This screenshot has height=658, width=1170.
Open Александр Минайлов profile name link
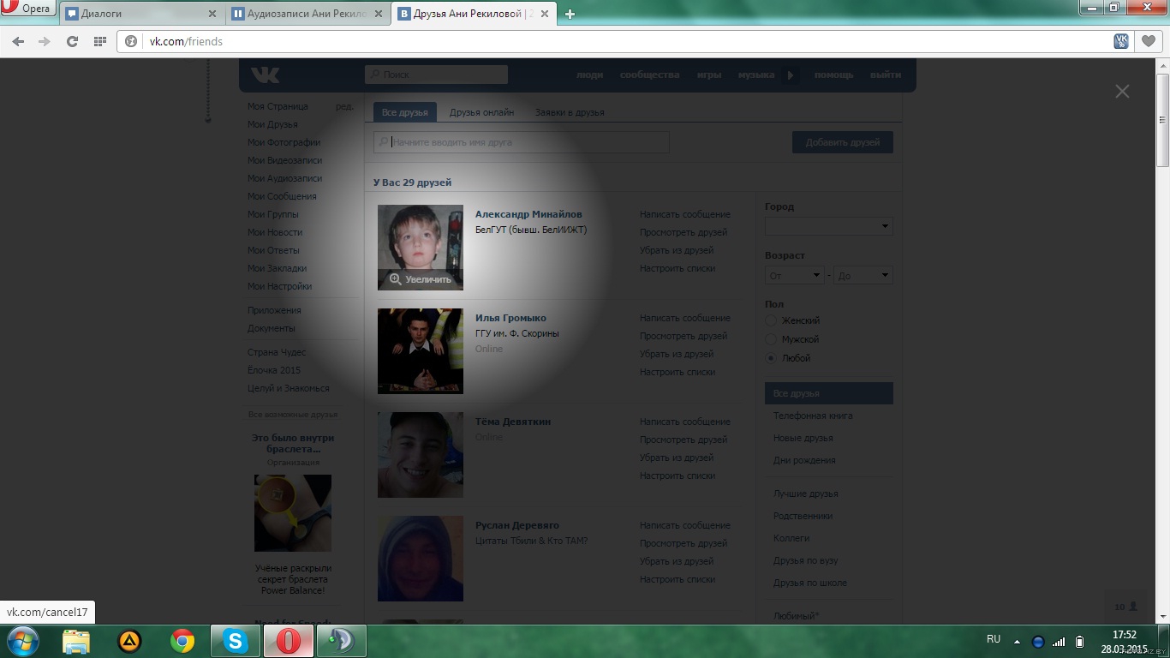(528, 214)
